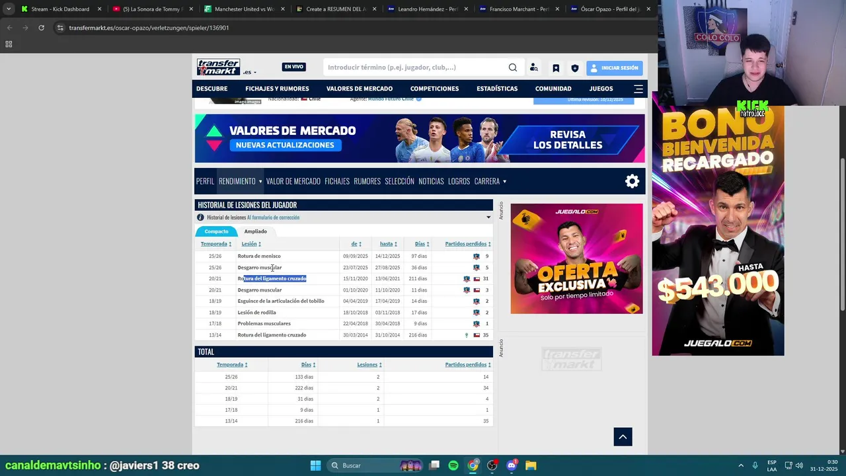The image size is (846, 476).
Task: Open the Competiciones menu
Action: 434,89
